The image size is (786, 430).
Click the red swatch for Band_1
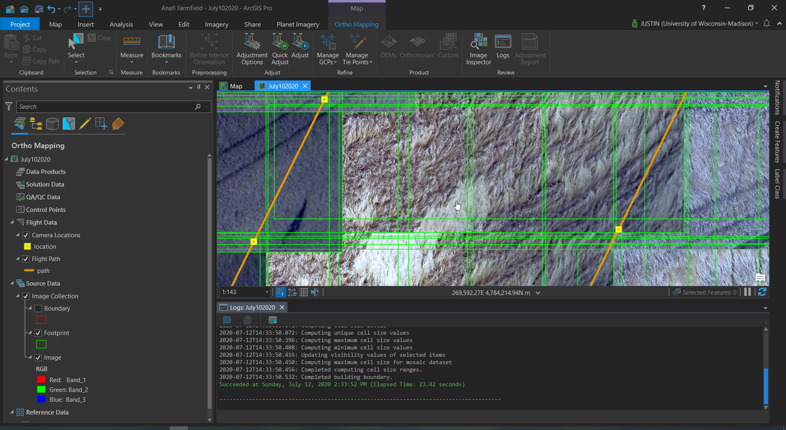[41, 379]
